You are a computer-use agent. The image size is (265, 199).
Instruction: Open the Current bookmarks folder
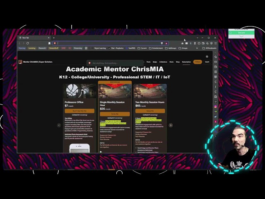(142, 48)
